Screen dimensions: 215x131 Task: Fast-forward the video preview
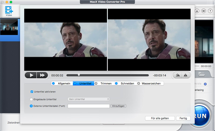point(42,75)
